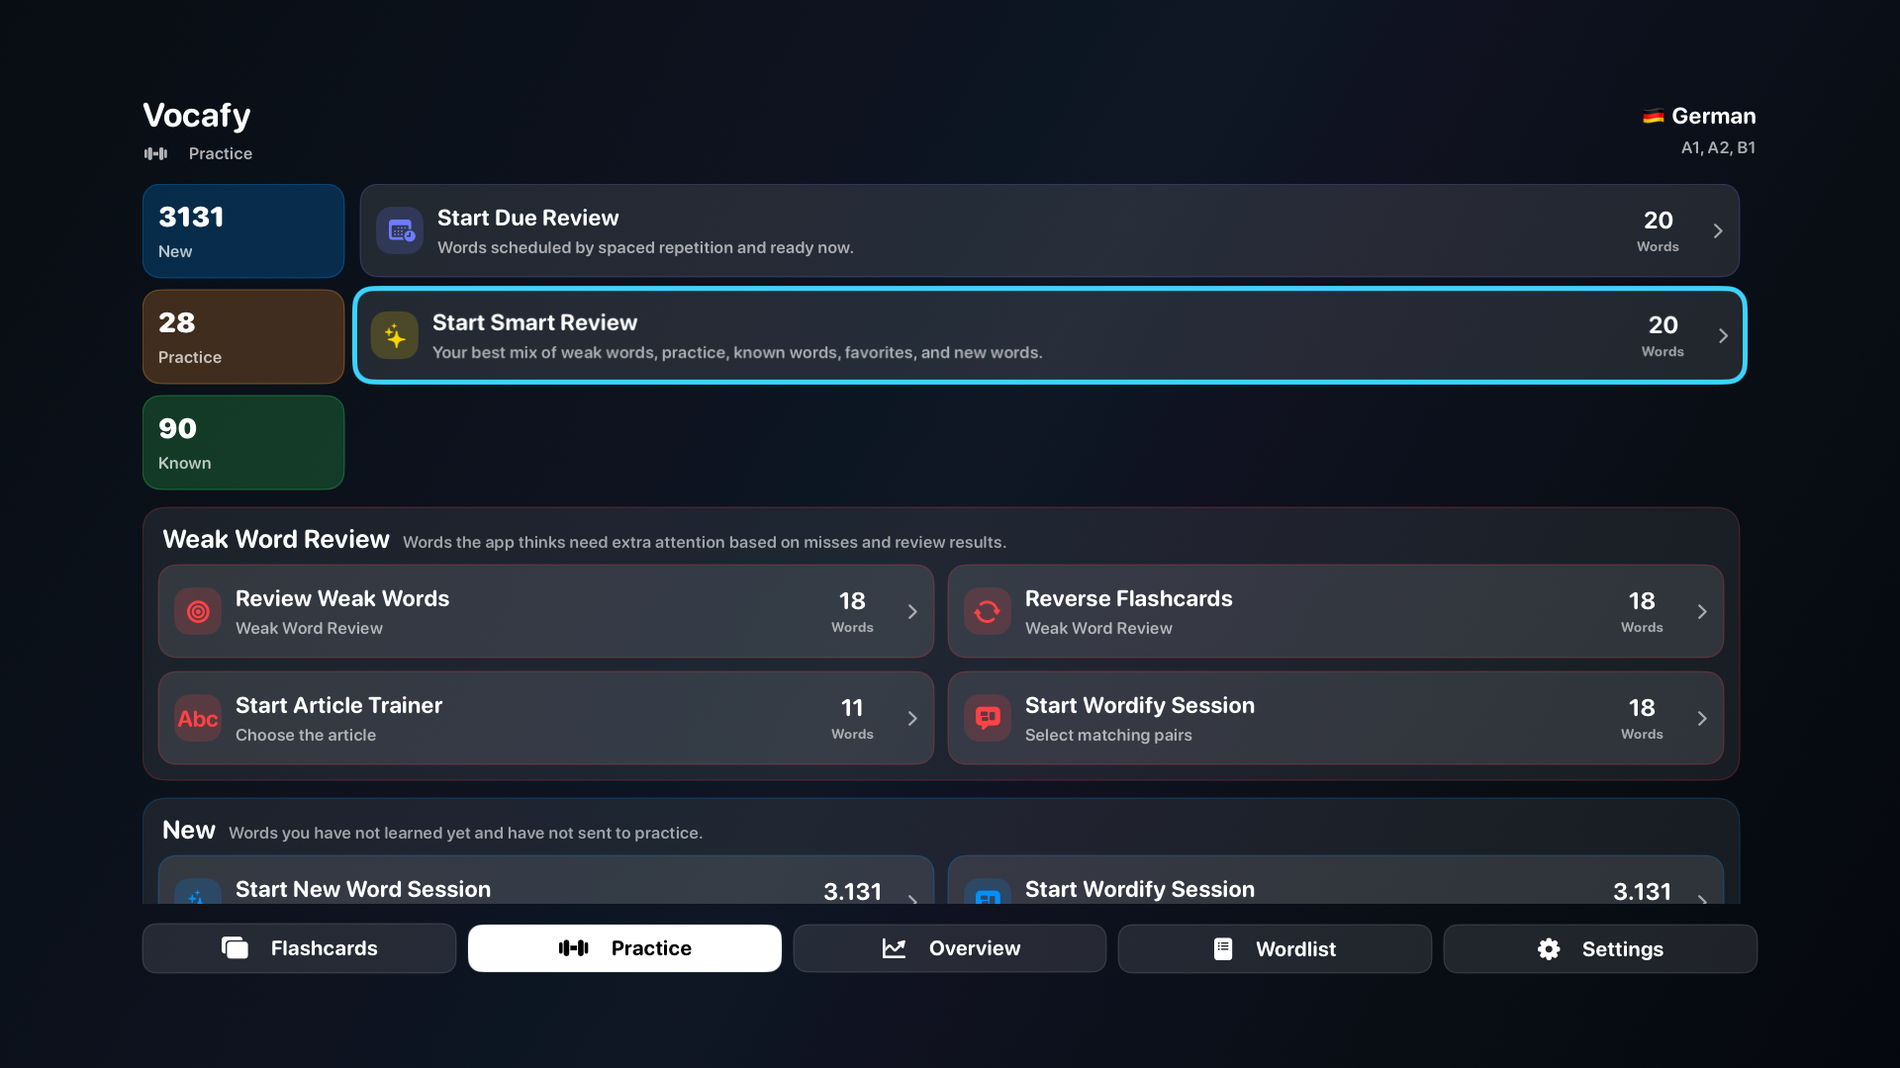Screen dimensions: 1900x1068
Task: Click the Overview chart icon
Action: (x=895, y=948)
